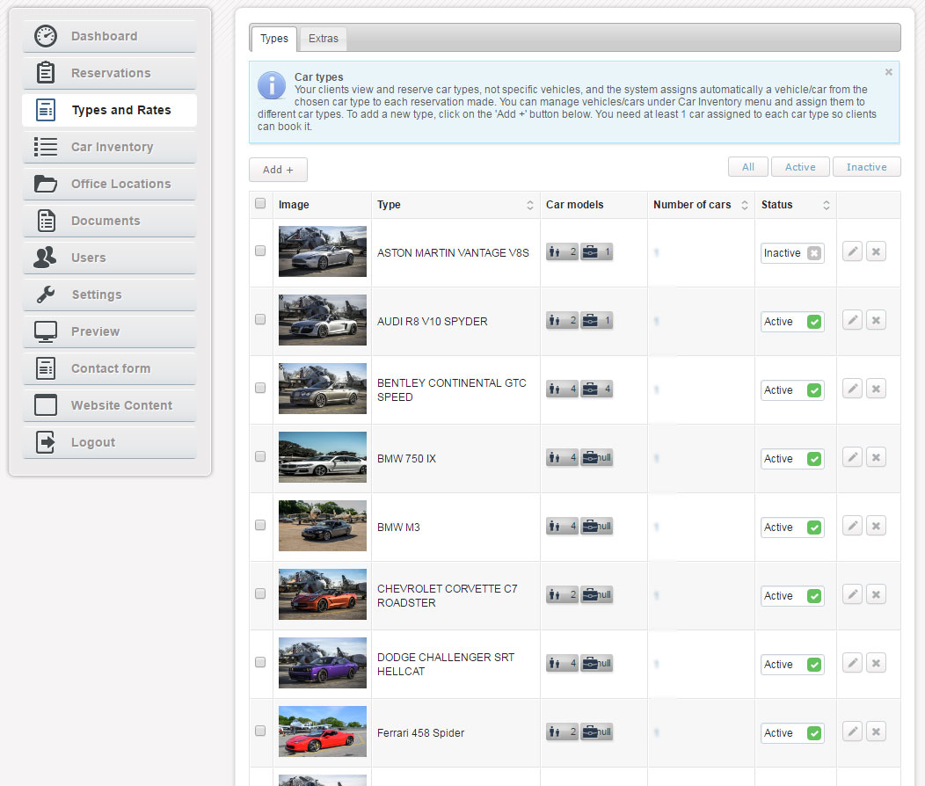Check the Aston Martin Vantage V8S row
The image size is (925, 786).
point(260,251)
